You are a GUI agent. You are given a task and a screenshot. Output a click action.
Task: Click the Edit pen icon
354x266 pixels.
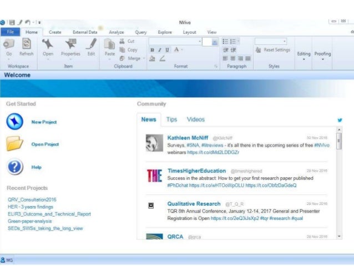click(92, 43)
